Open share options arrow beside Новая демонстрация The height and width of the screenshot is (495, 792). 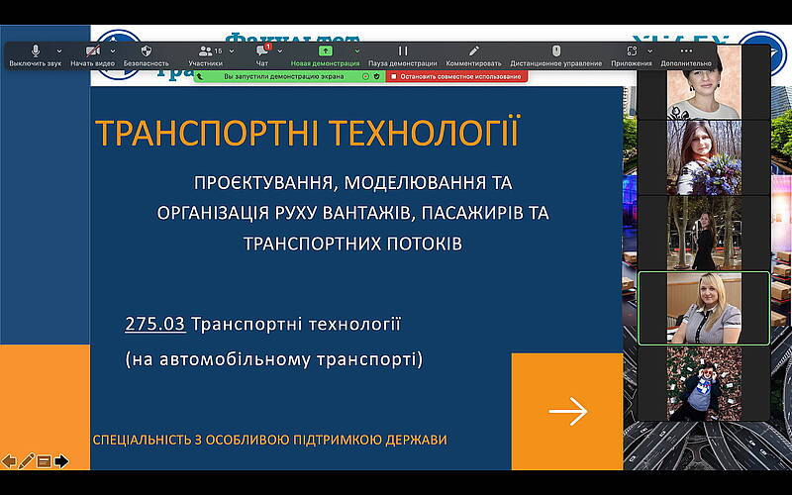tap(357, 51)
